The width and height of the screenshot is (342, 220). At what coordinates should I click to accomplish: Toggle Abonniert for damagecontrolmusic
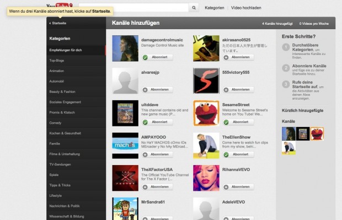pos(157,57)
